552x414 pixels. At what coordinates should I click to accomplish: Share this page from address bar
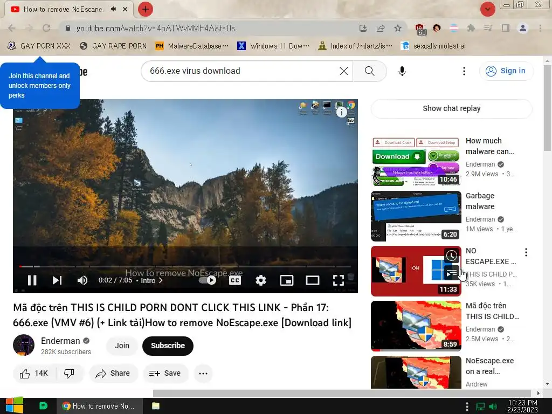click(381, 28)
